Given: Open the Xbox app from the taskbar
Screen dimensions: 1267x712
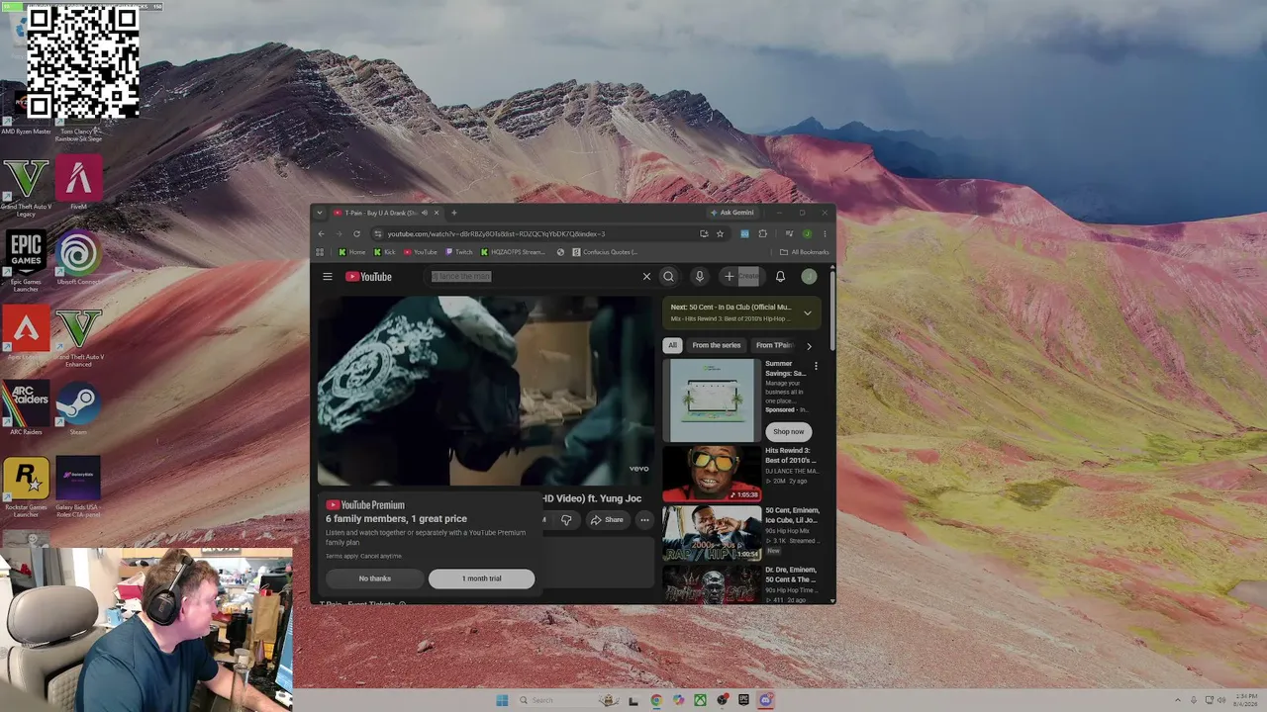Looking at the screenshot, I should [x=700, y=700].
